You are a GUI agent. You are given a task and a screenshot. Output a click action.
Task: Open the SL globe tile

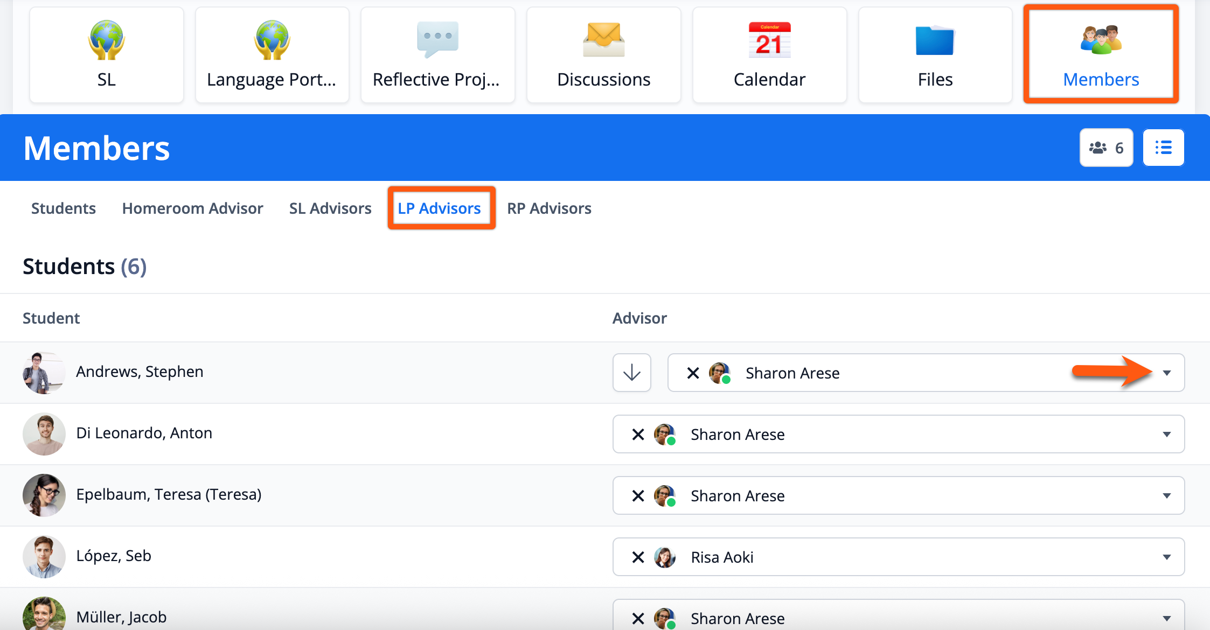click(106, 55)
